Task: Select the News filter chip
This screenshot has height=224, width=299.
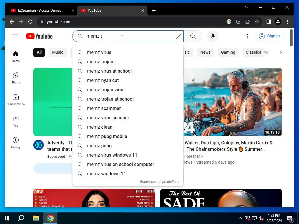Action: pos(205,52)
